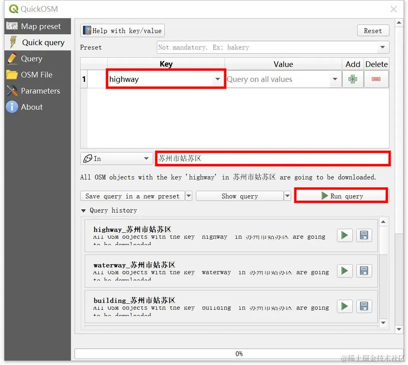This screenshot has height=365, width=408.
Task: Expand the highway key dropdown
Action: 218,79
